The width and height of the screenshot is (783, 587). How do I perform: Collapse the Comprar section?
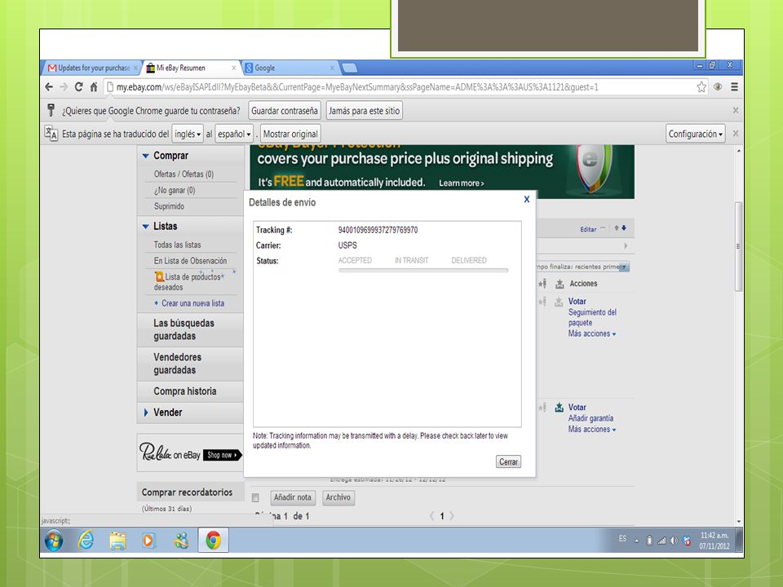145,156
